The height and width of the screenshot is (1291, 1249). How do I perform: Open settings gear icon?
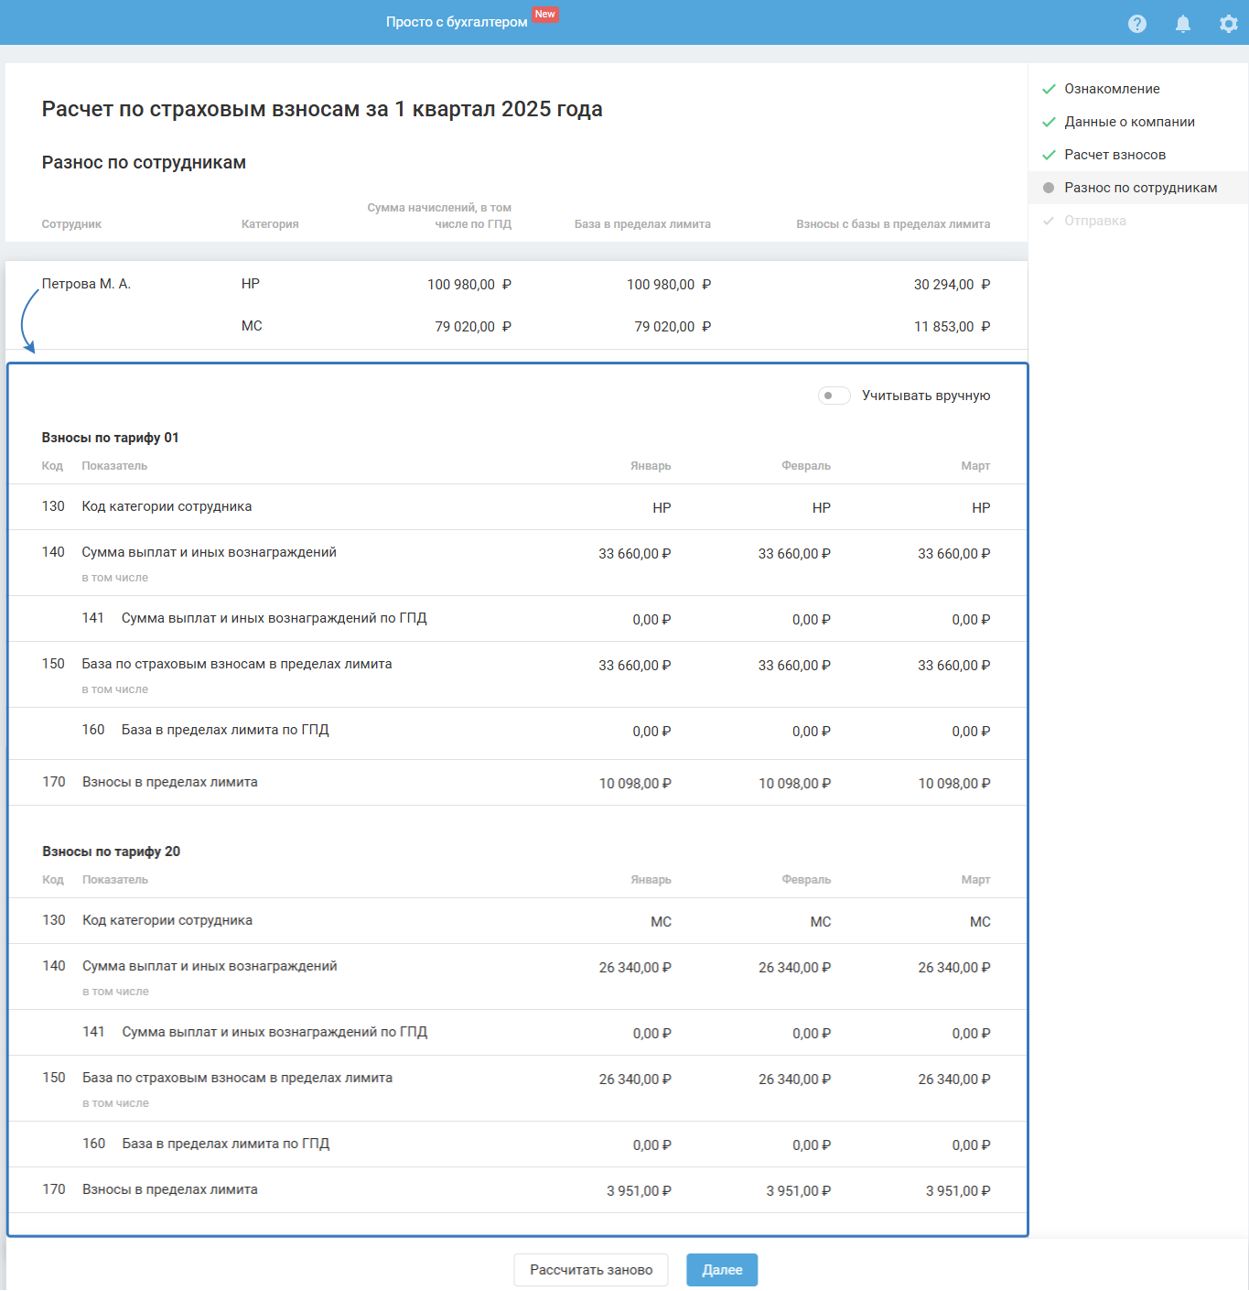[x=1228, y=24]
